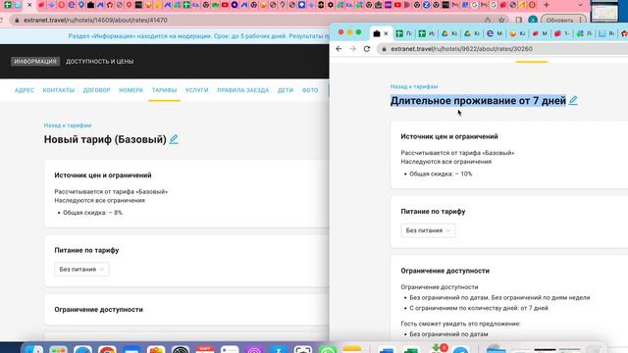Open side panel icon in back window toolbar
The width and height of the screenshot is (628, 353).
[519, 20]
